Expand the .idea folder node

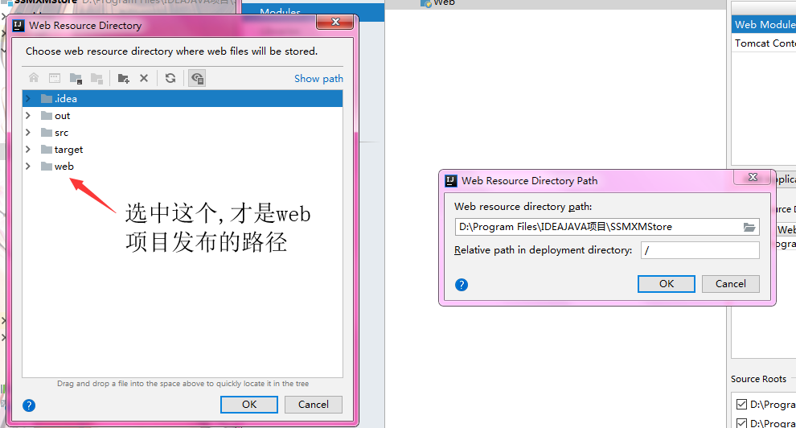[28, 98]
